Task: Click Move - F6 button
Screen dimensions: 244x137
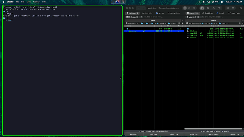Action: [x=194, y=134]
